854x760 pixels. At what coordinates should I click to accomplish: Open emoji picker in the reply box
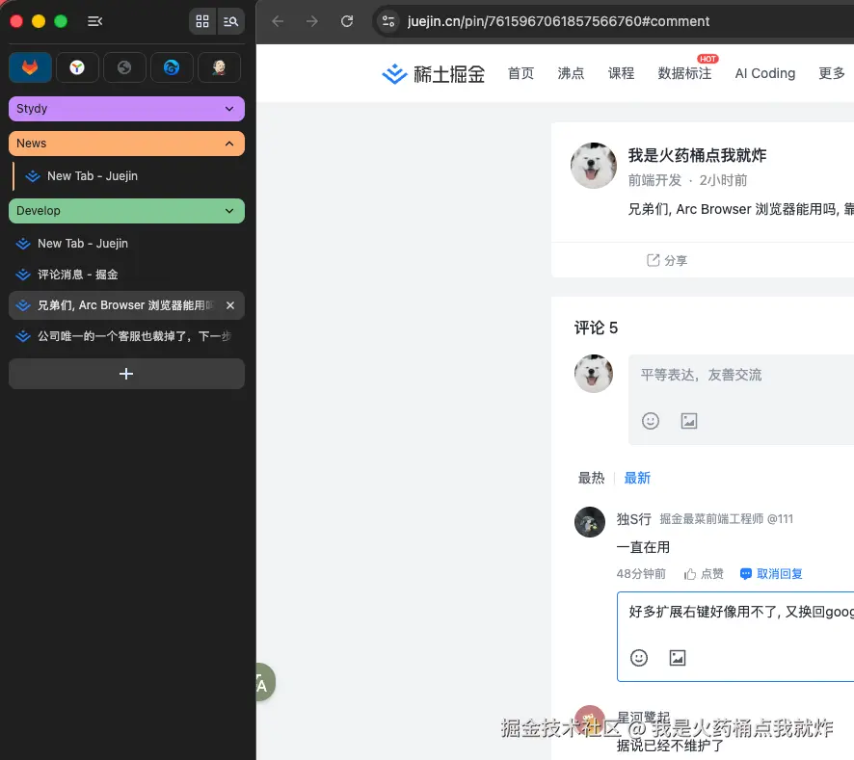[x=639, y=658]
